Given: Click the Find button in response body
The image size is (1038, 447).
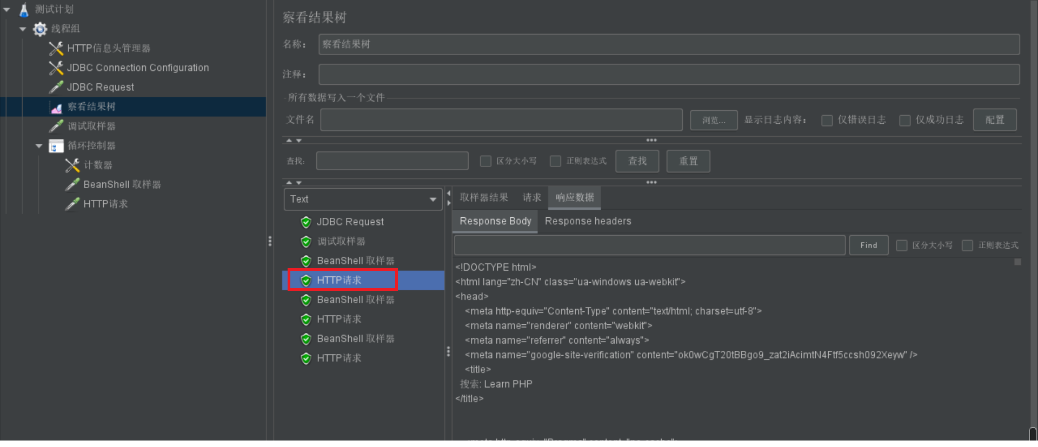Looking at the screenshot, I should click(x=869, y=245).
